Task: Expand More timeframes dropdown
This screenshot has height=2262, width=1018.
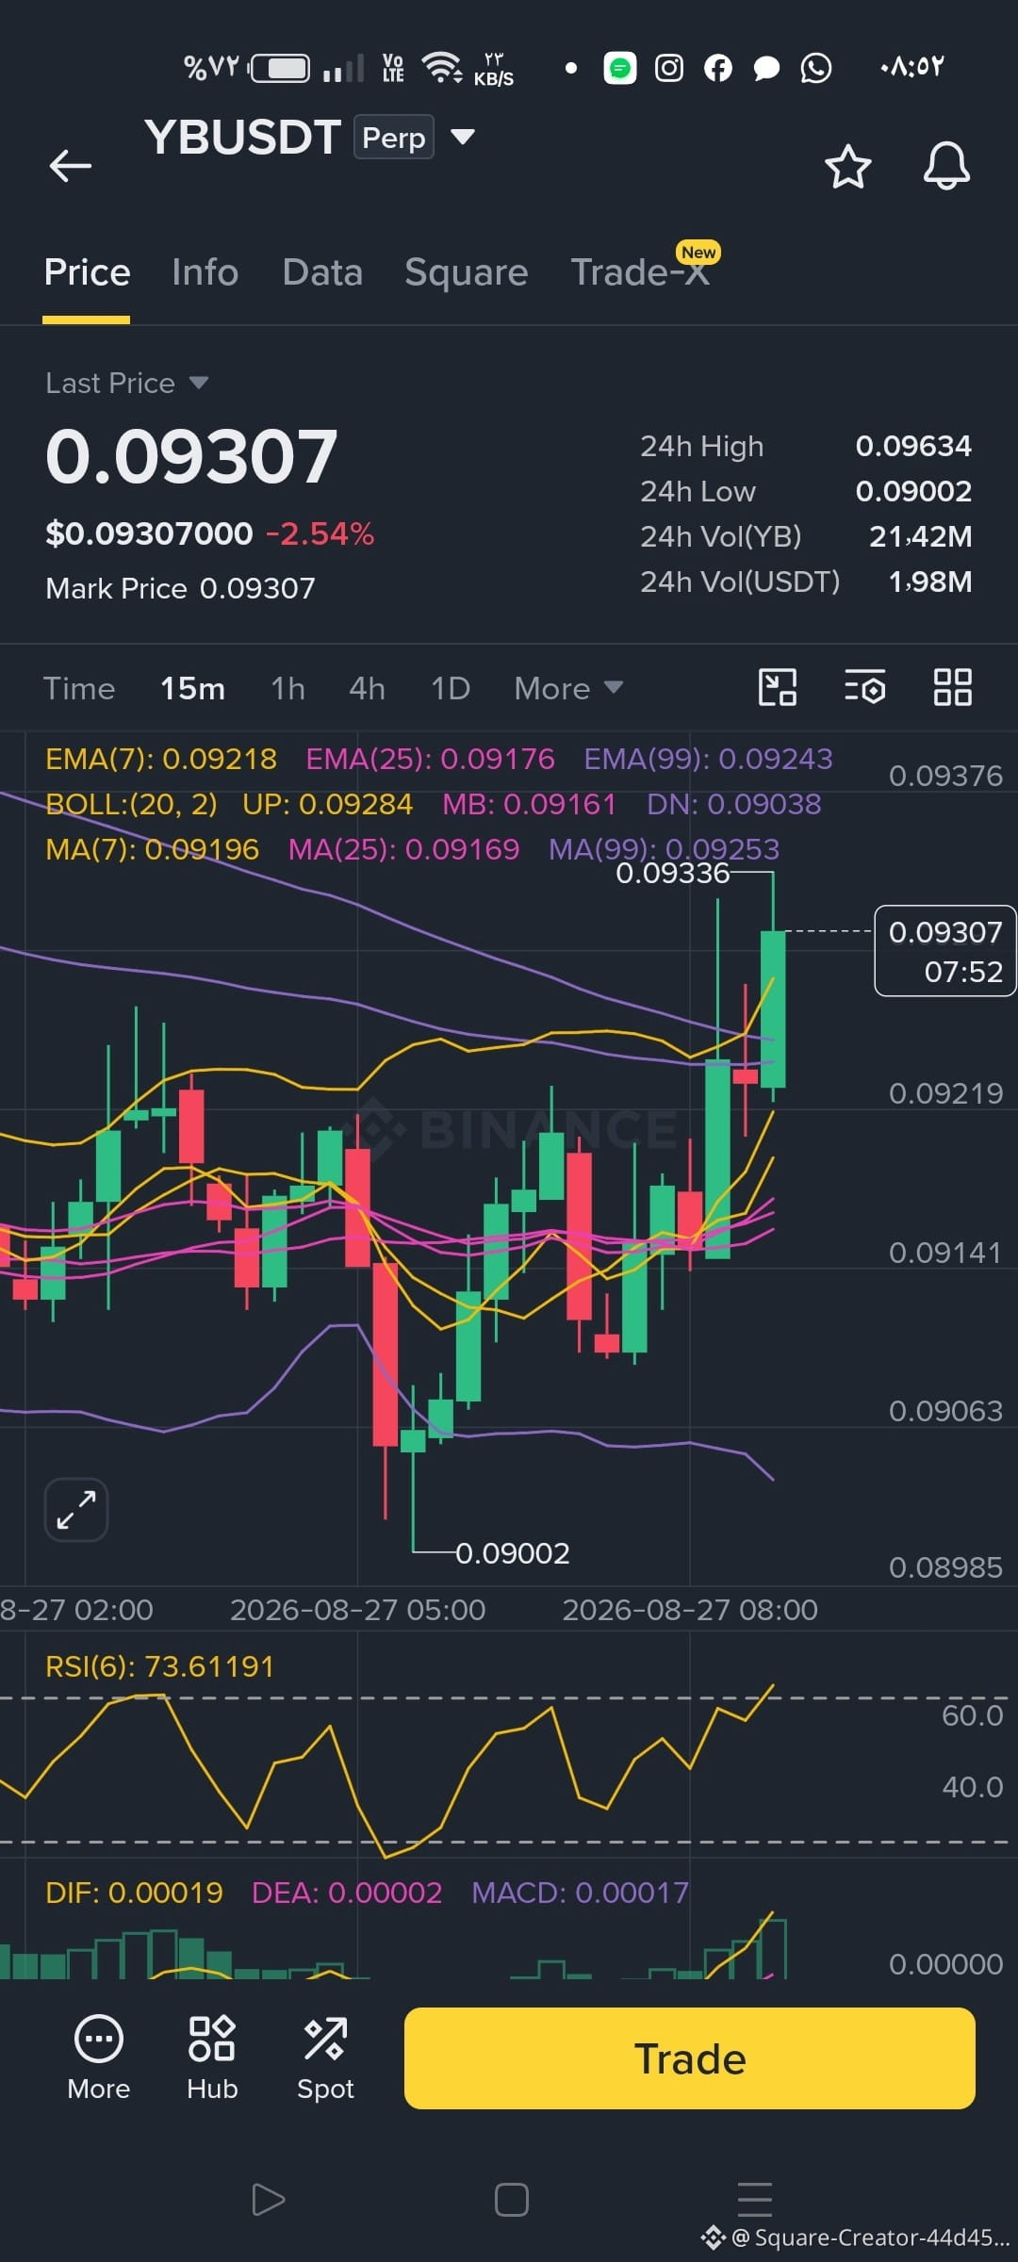Action: click(569, 688)
